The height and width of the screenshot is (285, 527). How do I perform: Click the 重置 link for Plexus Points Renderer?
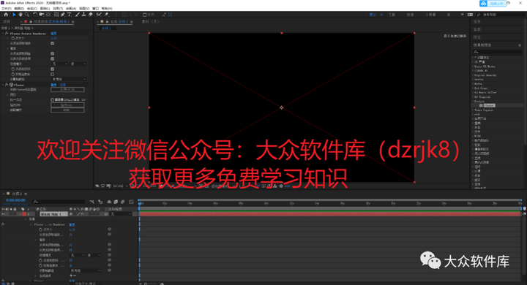pyautogui.click(x=53, y=33)
